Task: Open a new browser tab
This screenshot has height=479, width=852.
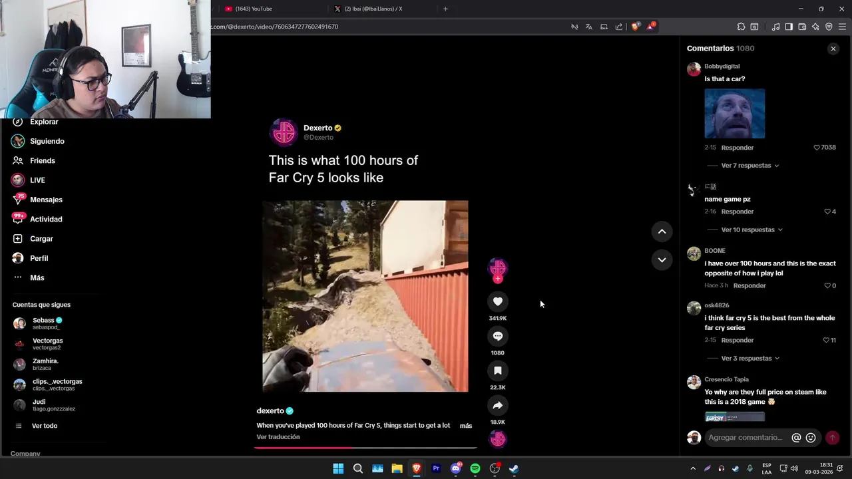Action: pos(445,9)
